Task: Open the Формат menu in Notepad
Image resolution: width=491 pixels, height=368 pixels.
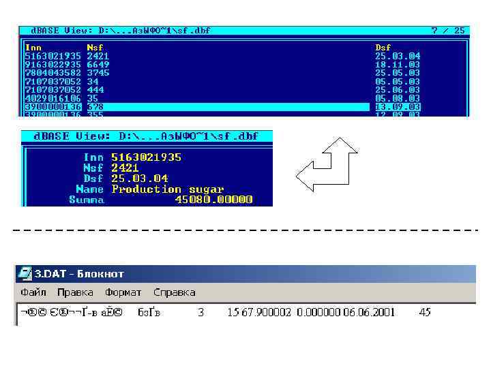Action: point(123,292)
